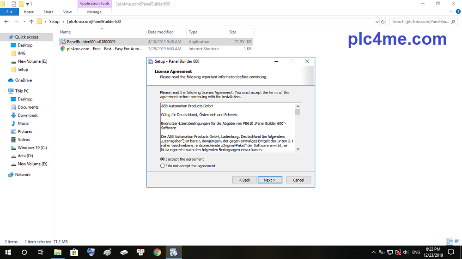The width and height of the screenshot is (462, 259).
Task: Click Next in the setup wizard
Action: (x=270, y=180)
